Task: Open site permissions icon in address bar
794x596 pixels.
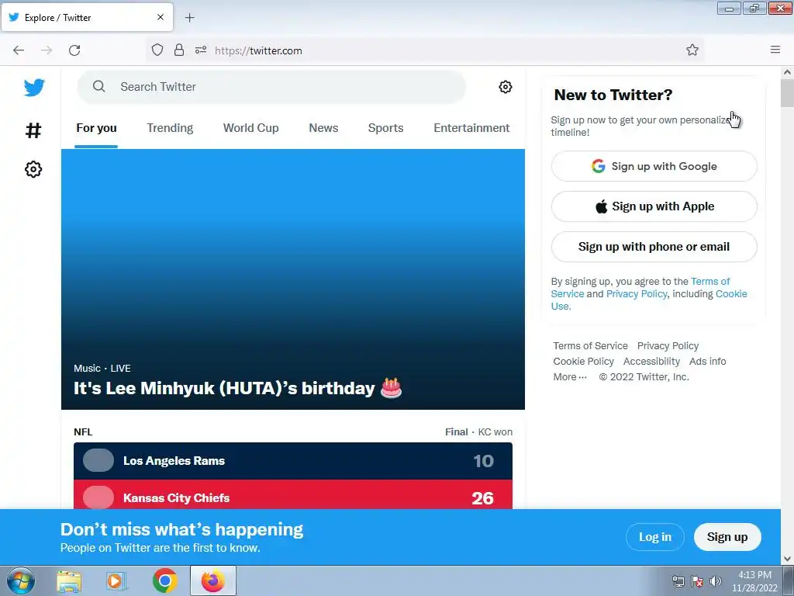Action: (x=201, y=50)
